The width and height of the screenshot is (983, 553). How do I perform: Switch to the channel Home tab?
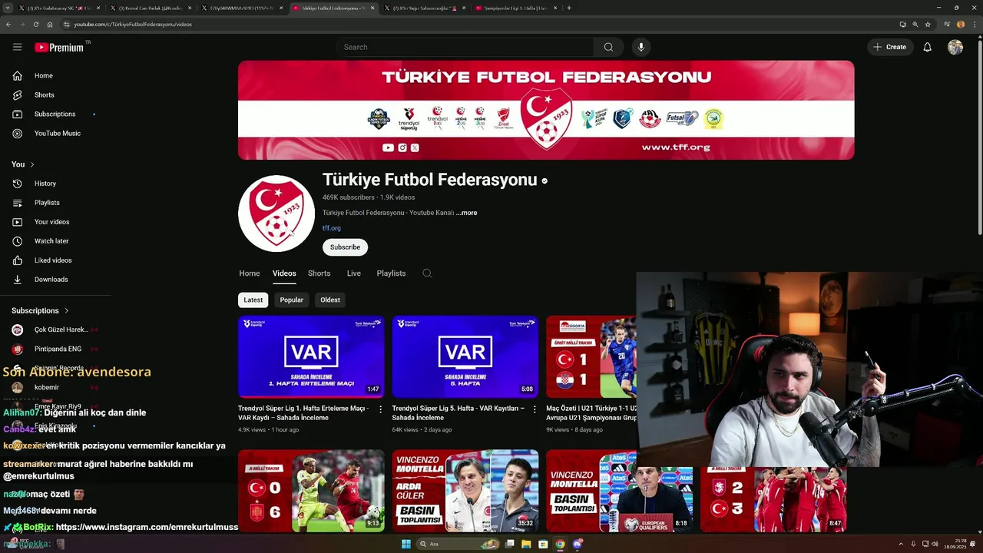click(x=249, y=273)
